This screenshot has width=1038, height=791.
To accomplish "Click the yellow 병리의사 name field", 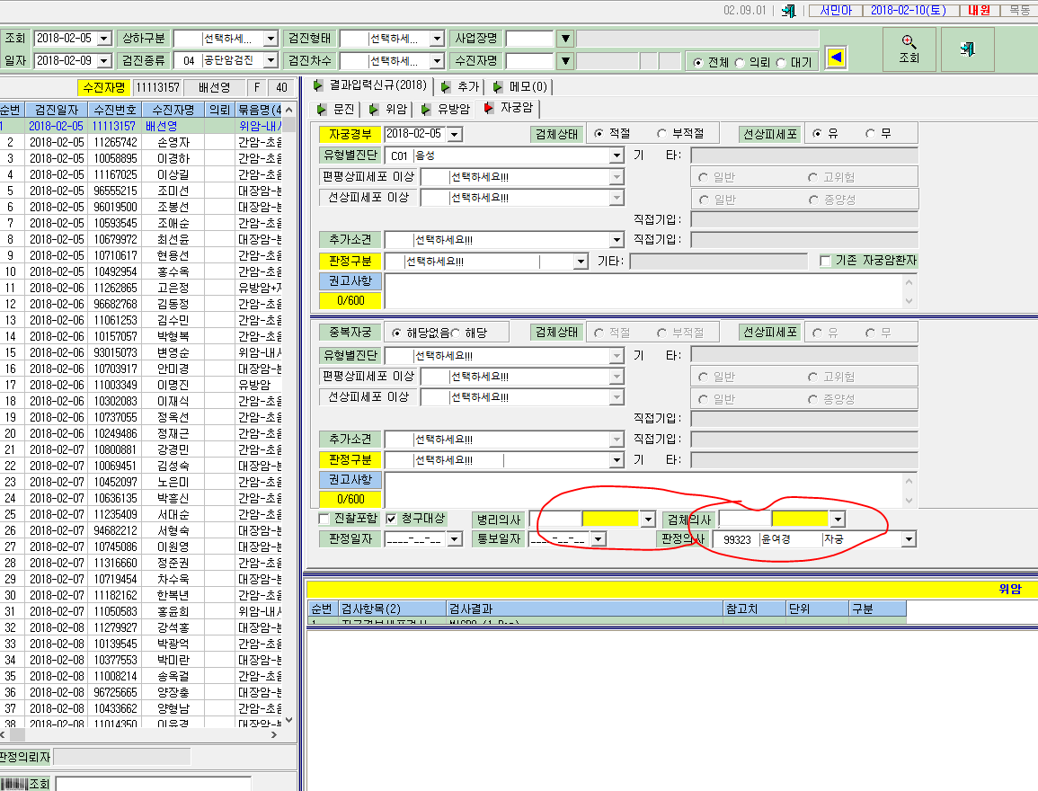I will [610, 519].
